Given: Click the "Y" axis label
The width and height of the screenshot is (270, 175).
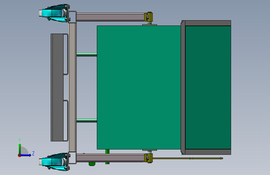Looking at the screenshot, I should [x=20, y=140].
